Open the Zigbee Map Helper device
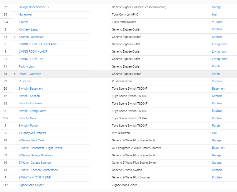Viewport: 237px width, 192px height. [x=31, y=185]
